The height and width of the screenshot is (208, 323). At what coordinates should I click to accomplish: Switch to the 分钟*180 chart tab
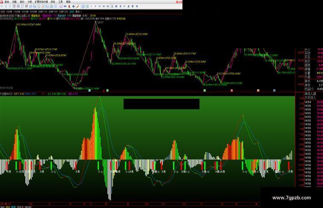click(53, 12)
